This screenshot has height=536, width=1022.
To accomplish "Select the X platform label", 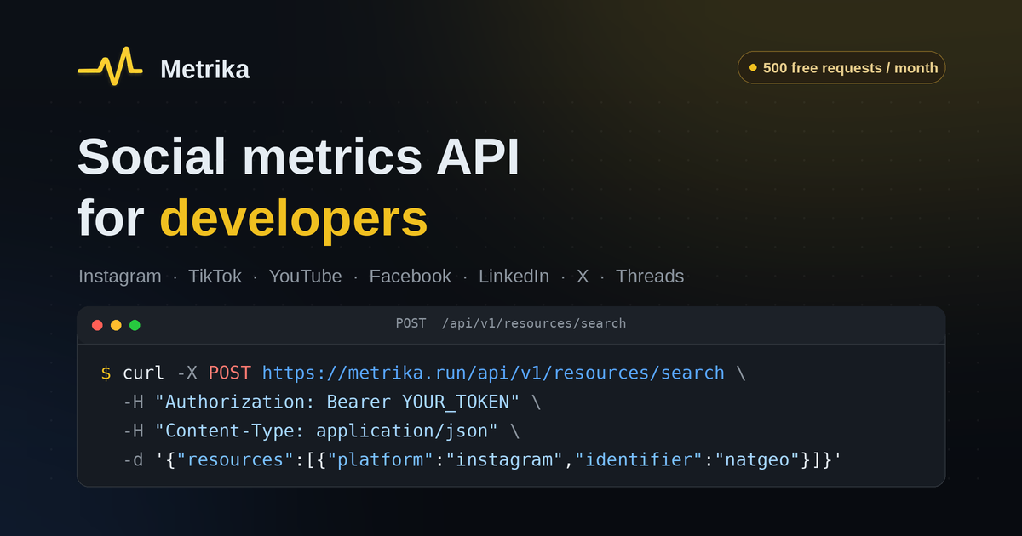I will click(583, 277).
